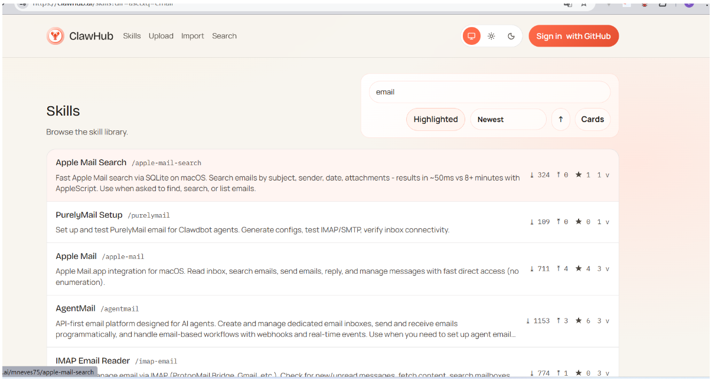Screen dimensions: 712x384
Task: Click the 'Skills' page heading
Action: click(x=63, y=111)
